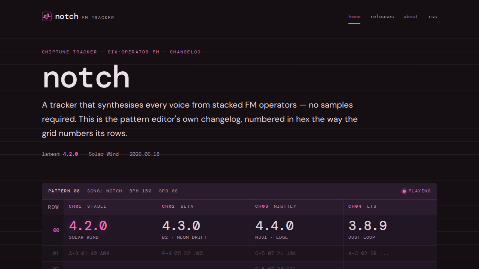Click the CHANGELOG tagline text
The image size is (479, 269).
tap(185, 52)
